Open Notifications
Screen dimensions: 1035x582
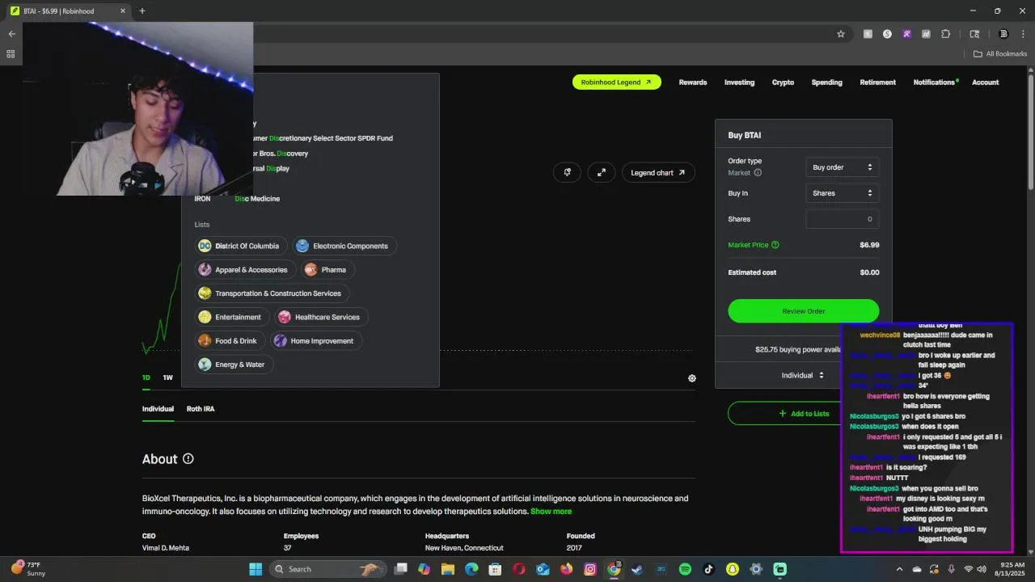click(935, 82)
